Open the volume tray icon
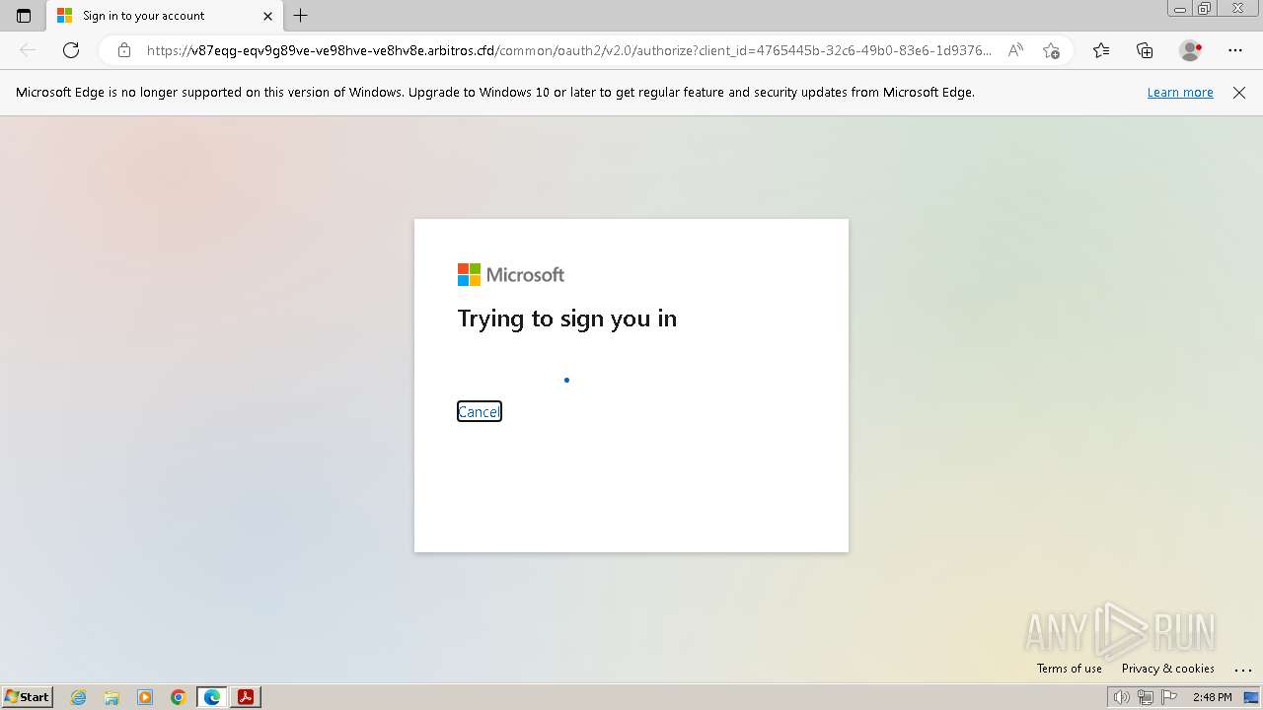Image resolution: width=1263 pixels, height=710 pixels. click(1122, 697)
